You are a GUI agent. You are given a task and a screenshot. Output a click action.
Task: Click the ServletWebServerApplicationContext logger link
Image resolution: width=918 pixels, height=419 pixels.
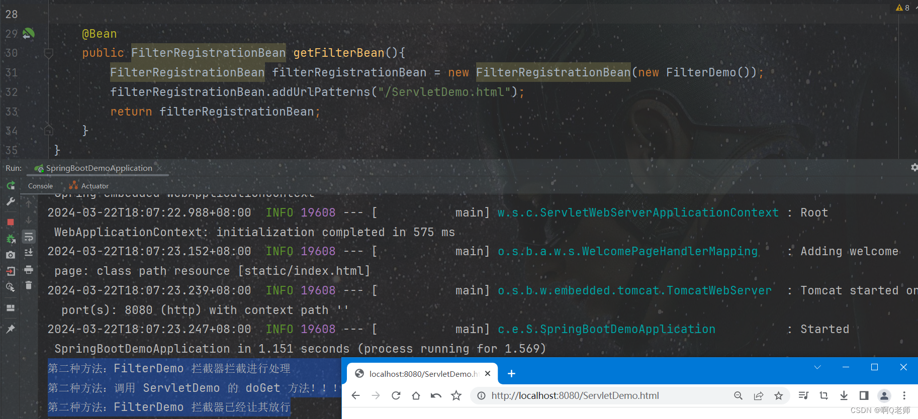pyautogui.click(x=638, y=213)
